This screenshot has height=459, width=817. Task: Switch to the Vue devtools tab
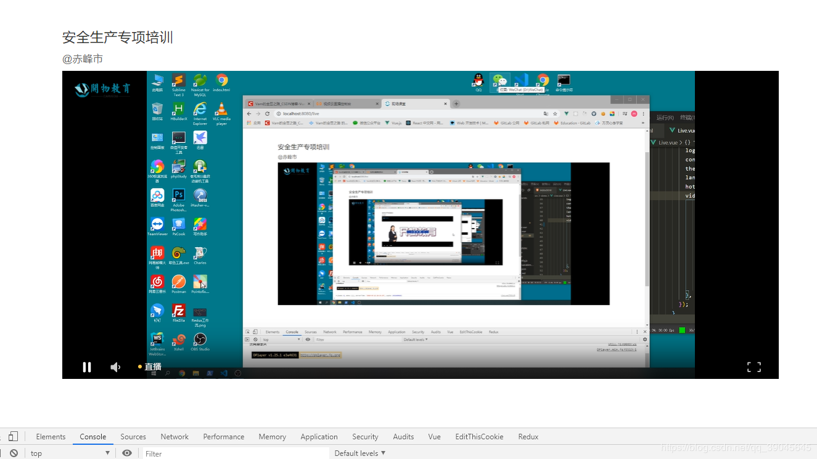pos(435,436)
